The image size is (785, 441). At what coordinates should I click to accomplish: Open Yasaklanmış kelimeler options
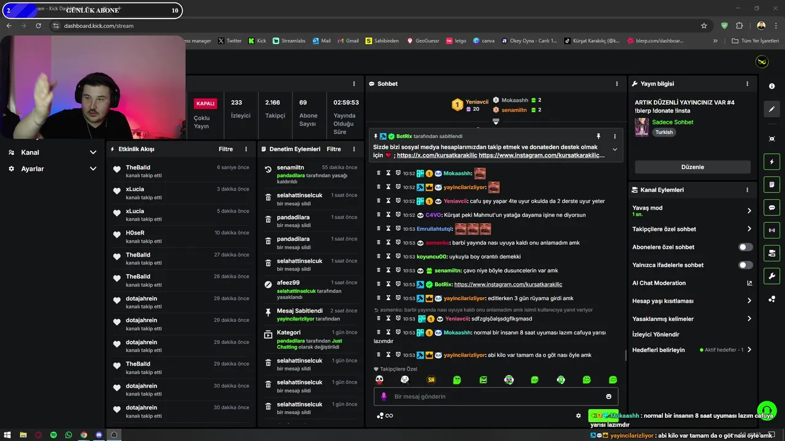(x=749, y=318)
